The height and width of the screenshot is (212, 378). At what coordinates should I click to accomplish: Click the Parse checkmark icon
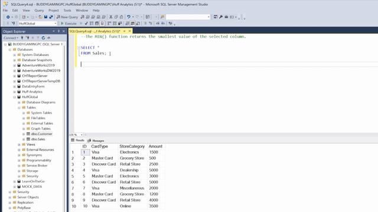coord(86,24)
